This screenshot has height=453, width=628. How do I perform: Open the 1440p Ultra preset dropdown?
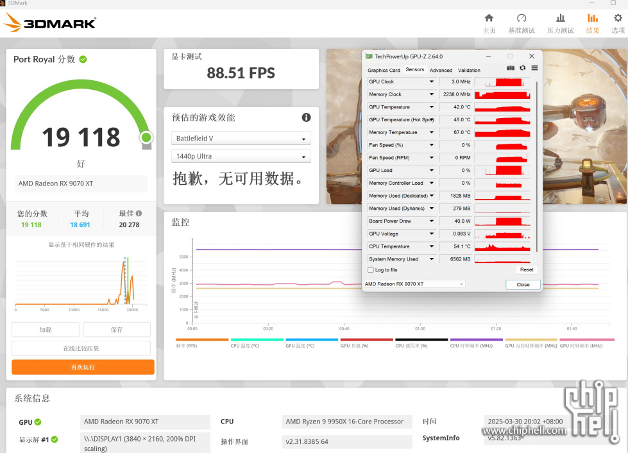[x=241, y=156]
